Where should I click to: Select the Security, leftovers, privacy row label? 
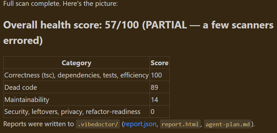point(72,112)
